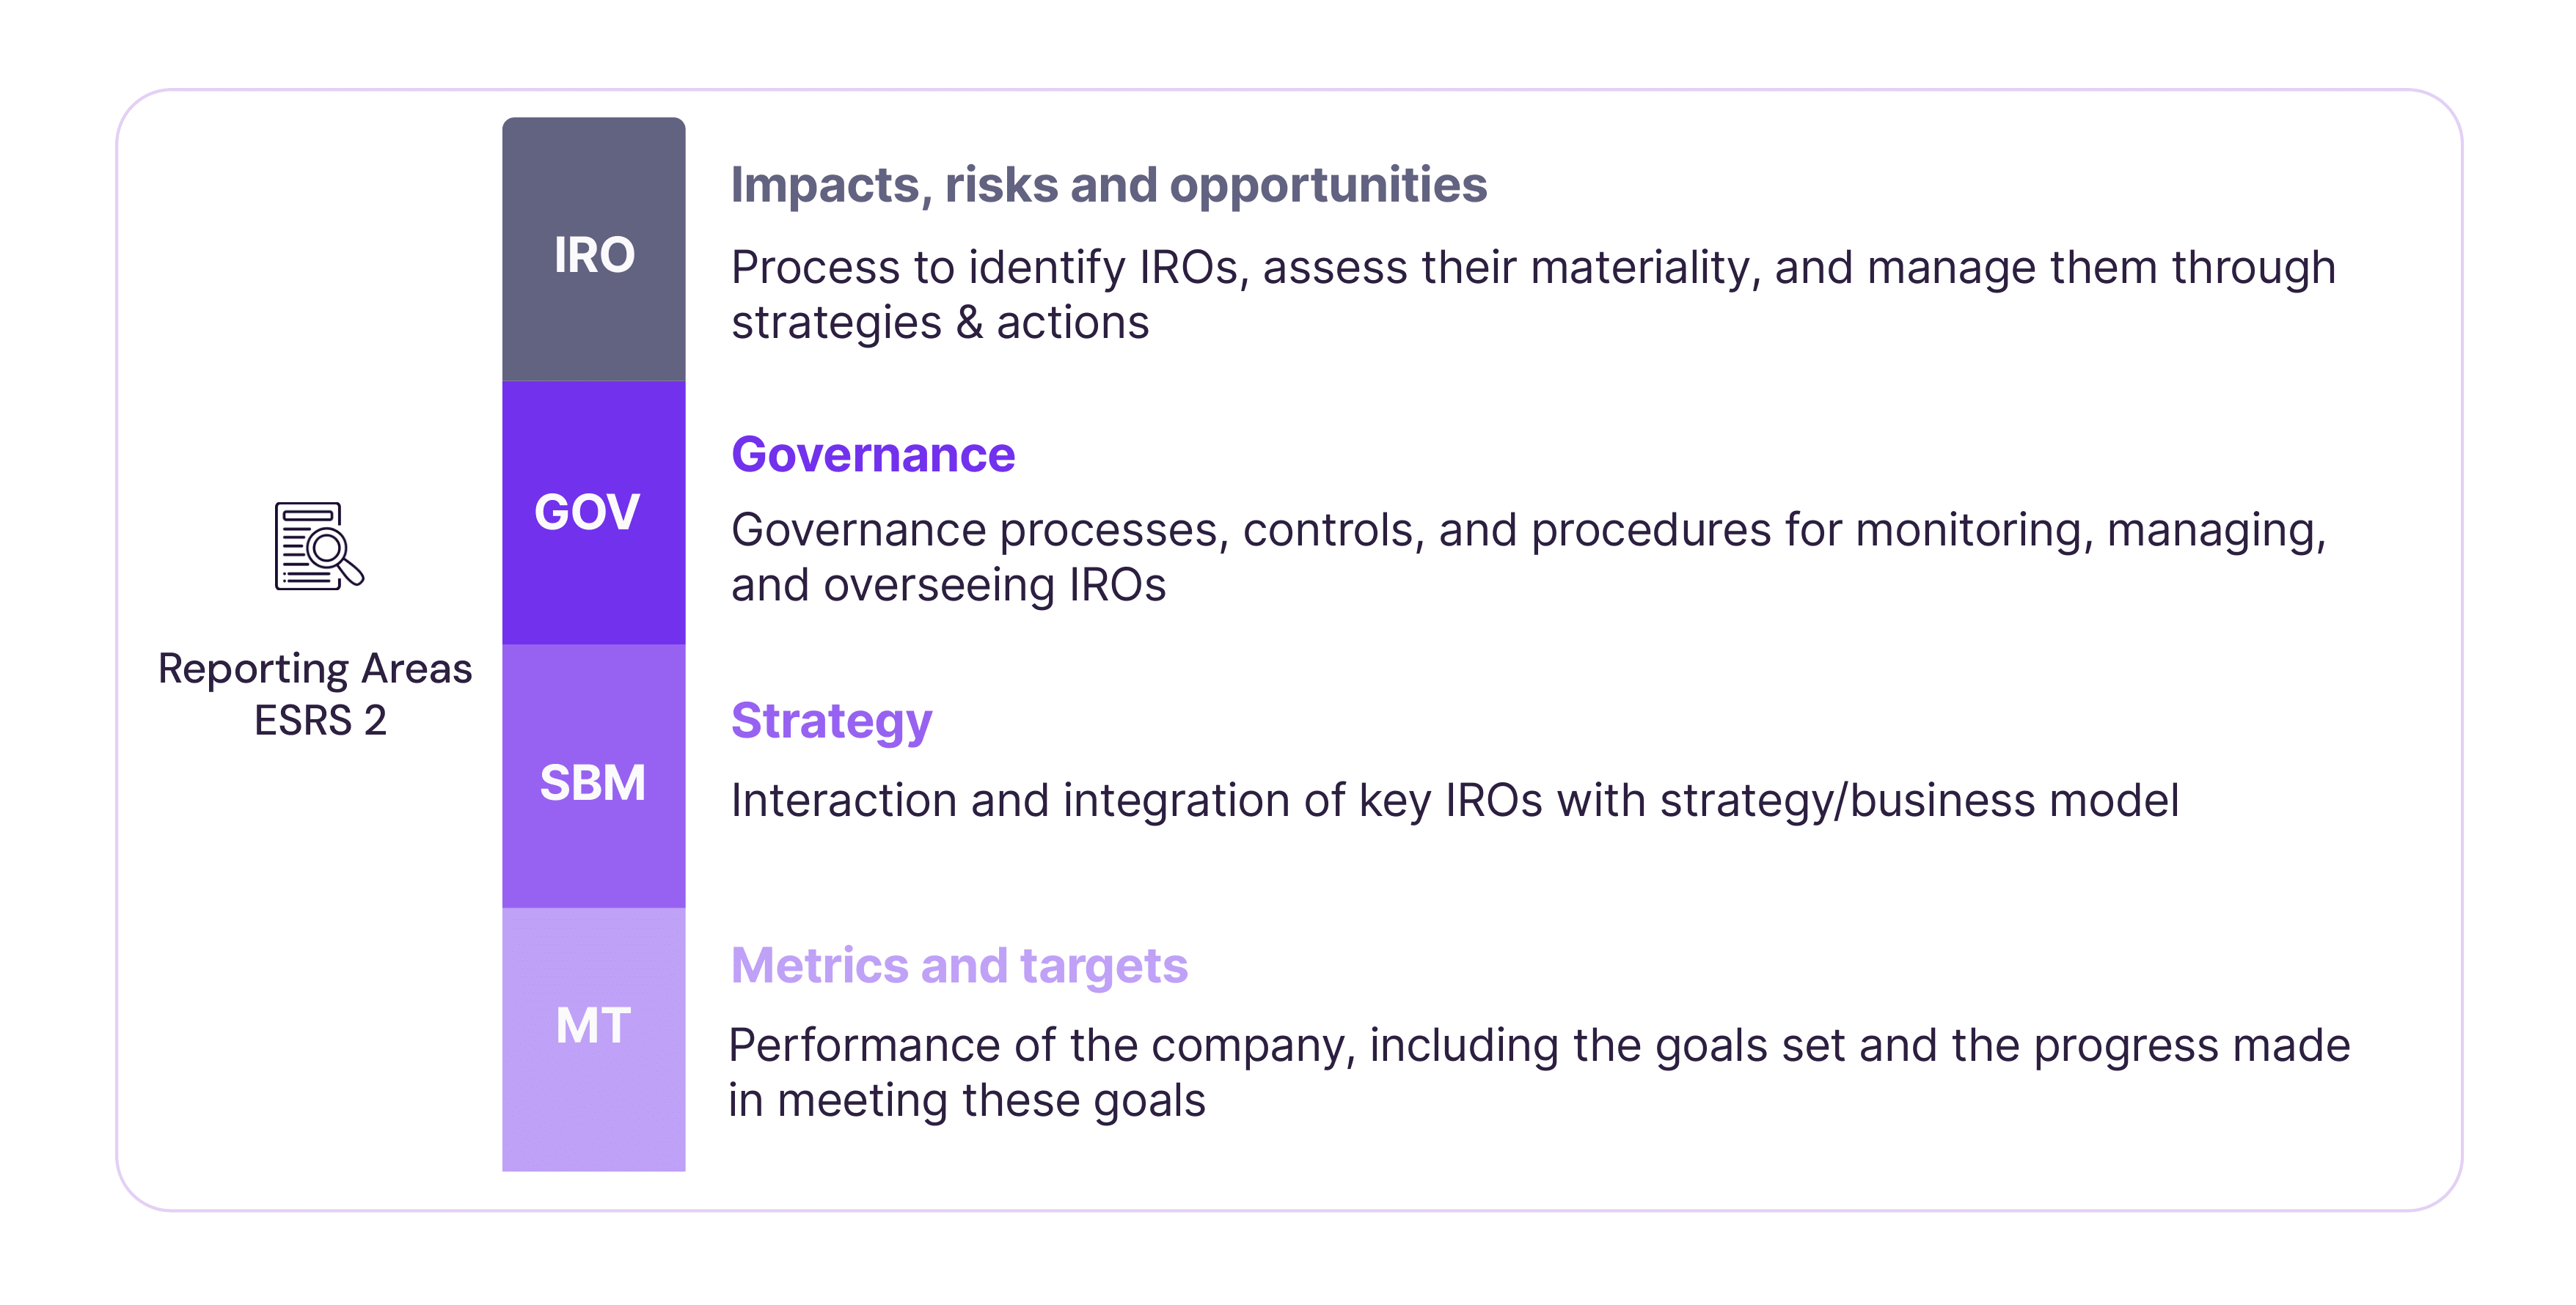Select the light purple MT block
2576x1305 pixels.
point(594,1039)
